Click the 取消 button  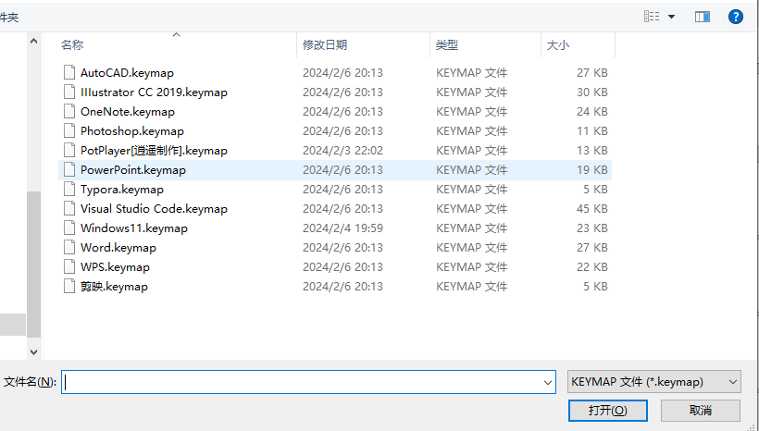pos(701,411)
